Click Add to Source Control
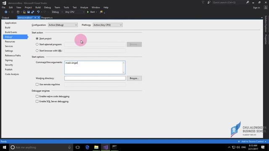269x151 pixels. point(252,141)
